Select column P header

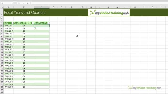pyautogui.click(x=161, y=7)
